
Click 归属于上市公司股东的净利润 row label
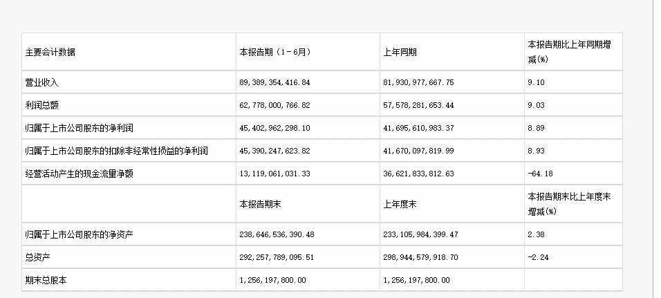pyautogui.click(x=80, y=128)
